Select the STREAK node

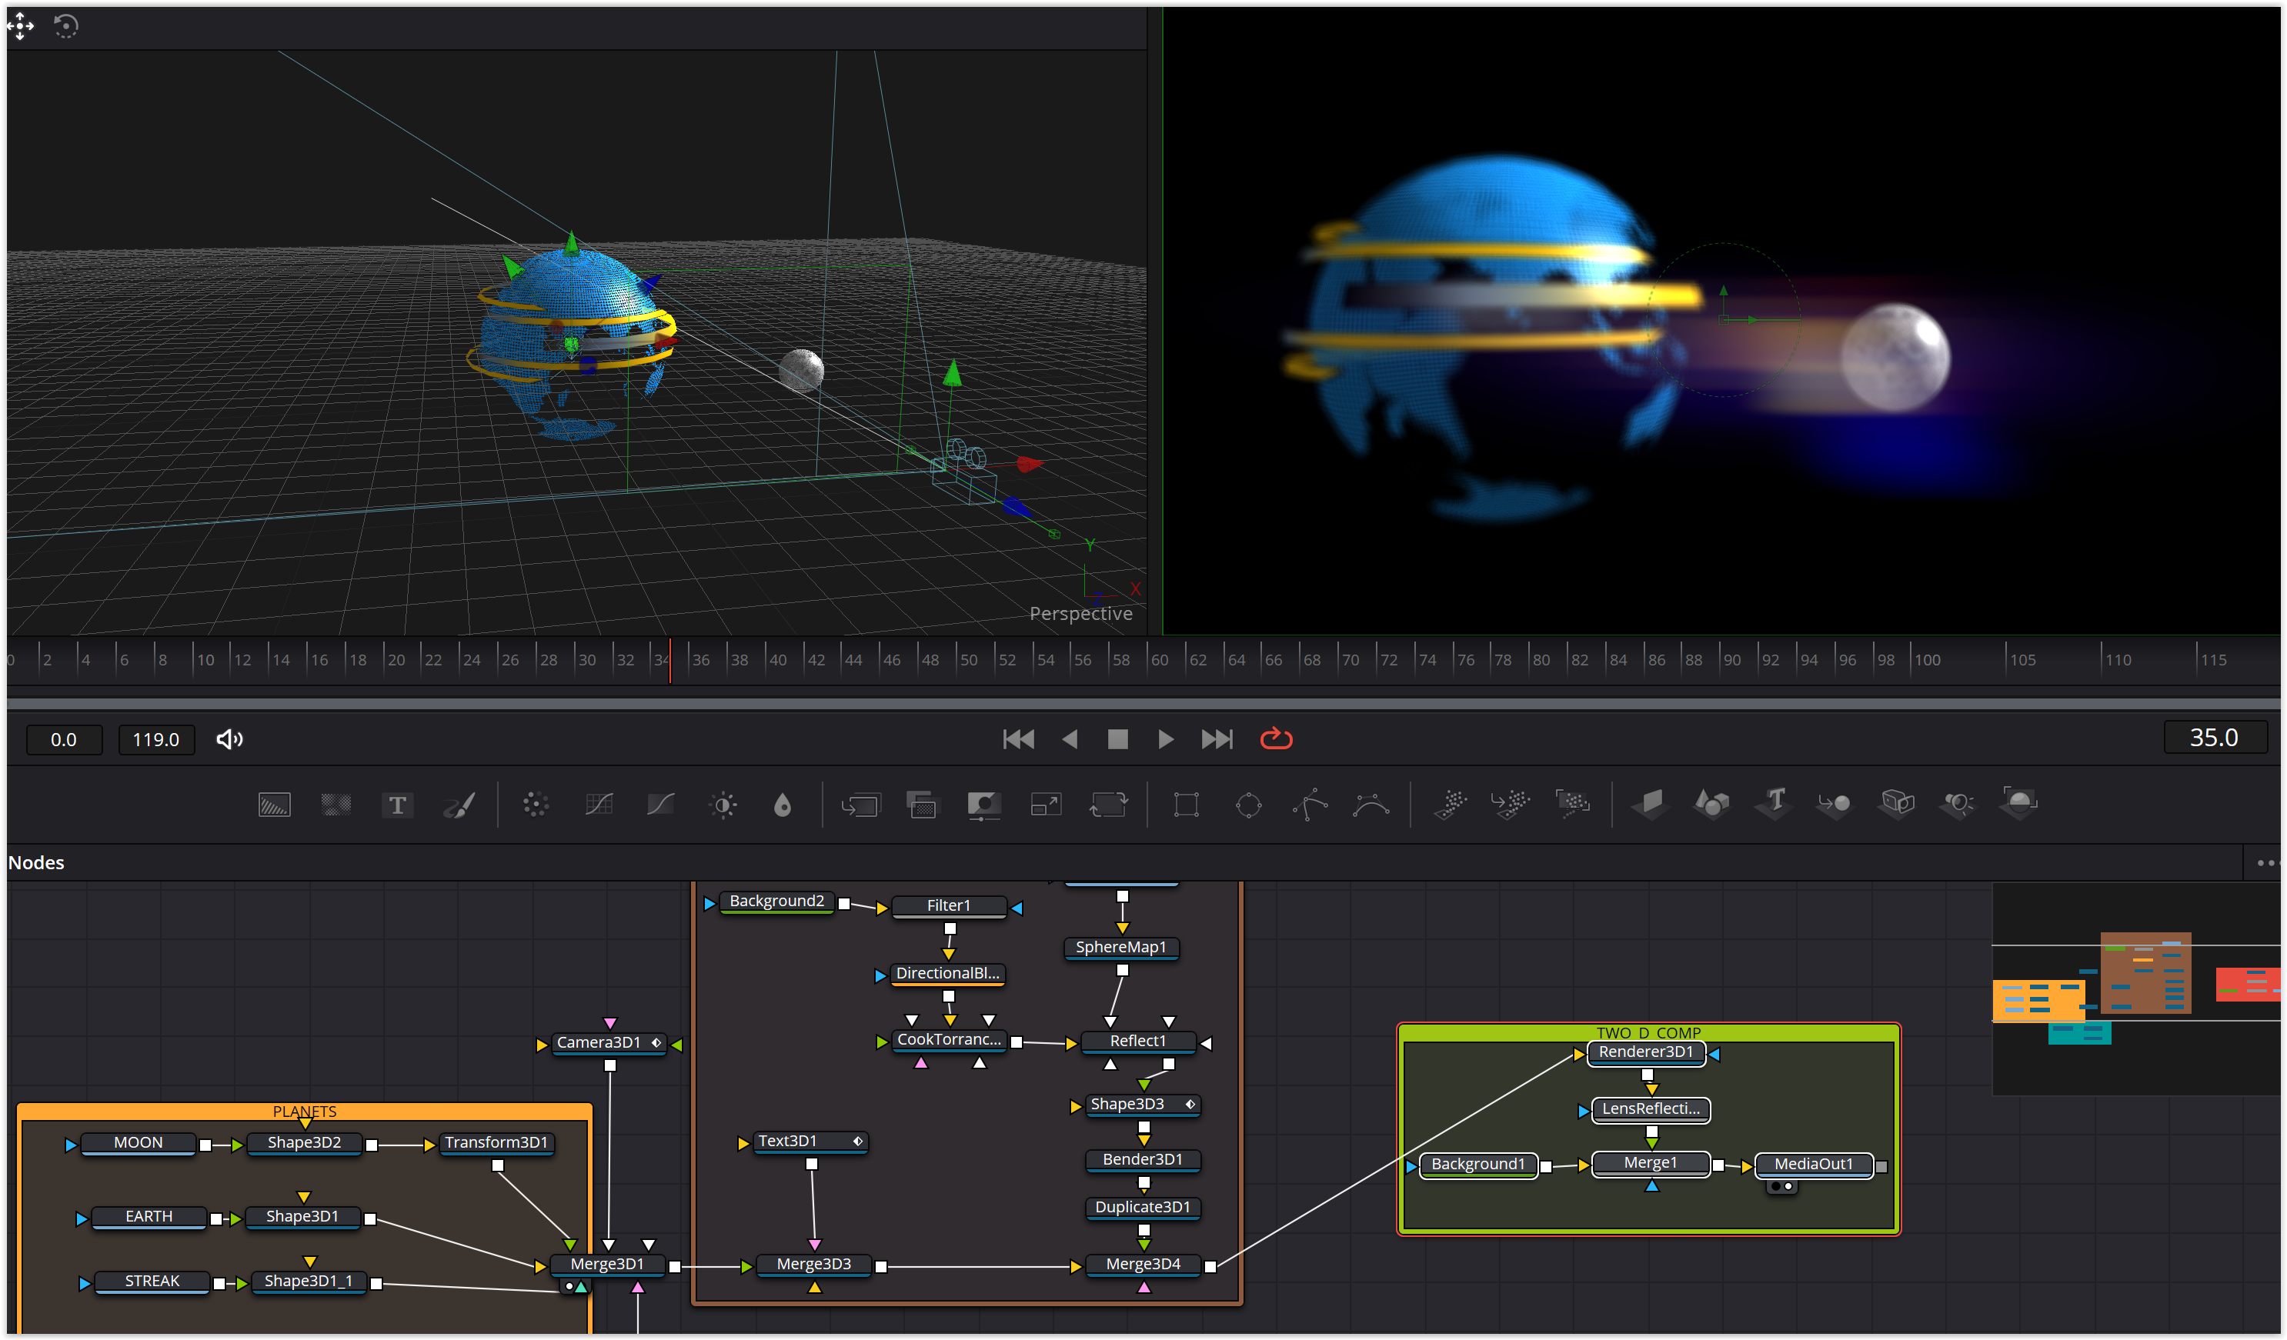click(x=152, y=1282)
